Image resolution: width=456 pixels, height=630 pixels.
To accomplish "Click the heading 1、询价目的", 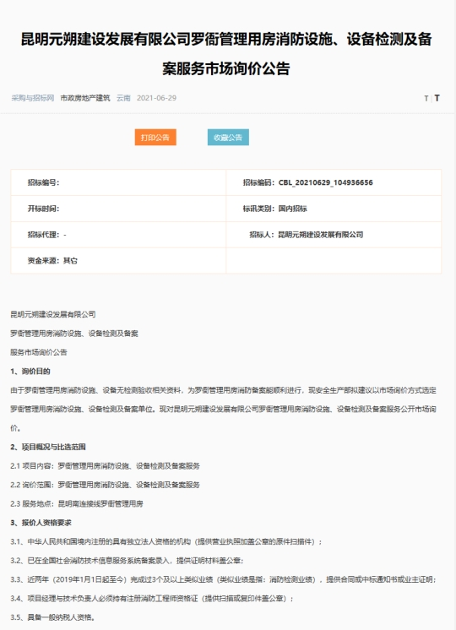I will [x=30, y=372].
